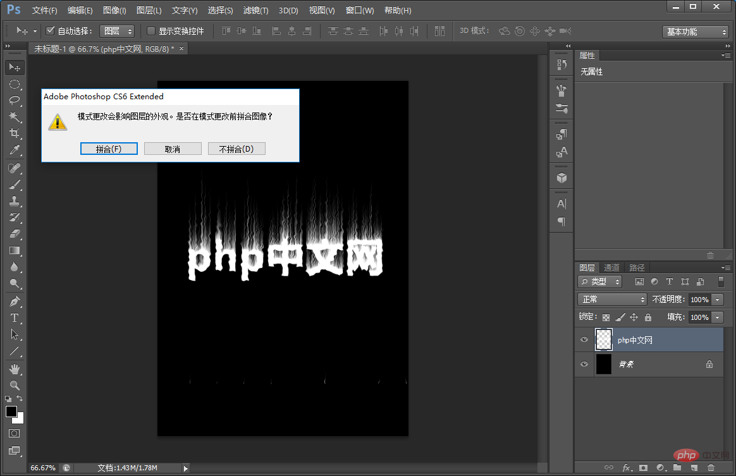Open the 滤镜(T) menu
The height and width of the screenshot is (476, 736).
pos(256,10)
